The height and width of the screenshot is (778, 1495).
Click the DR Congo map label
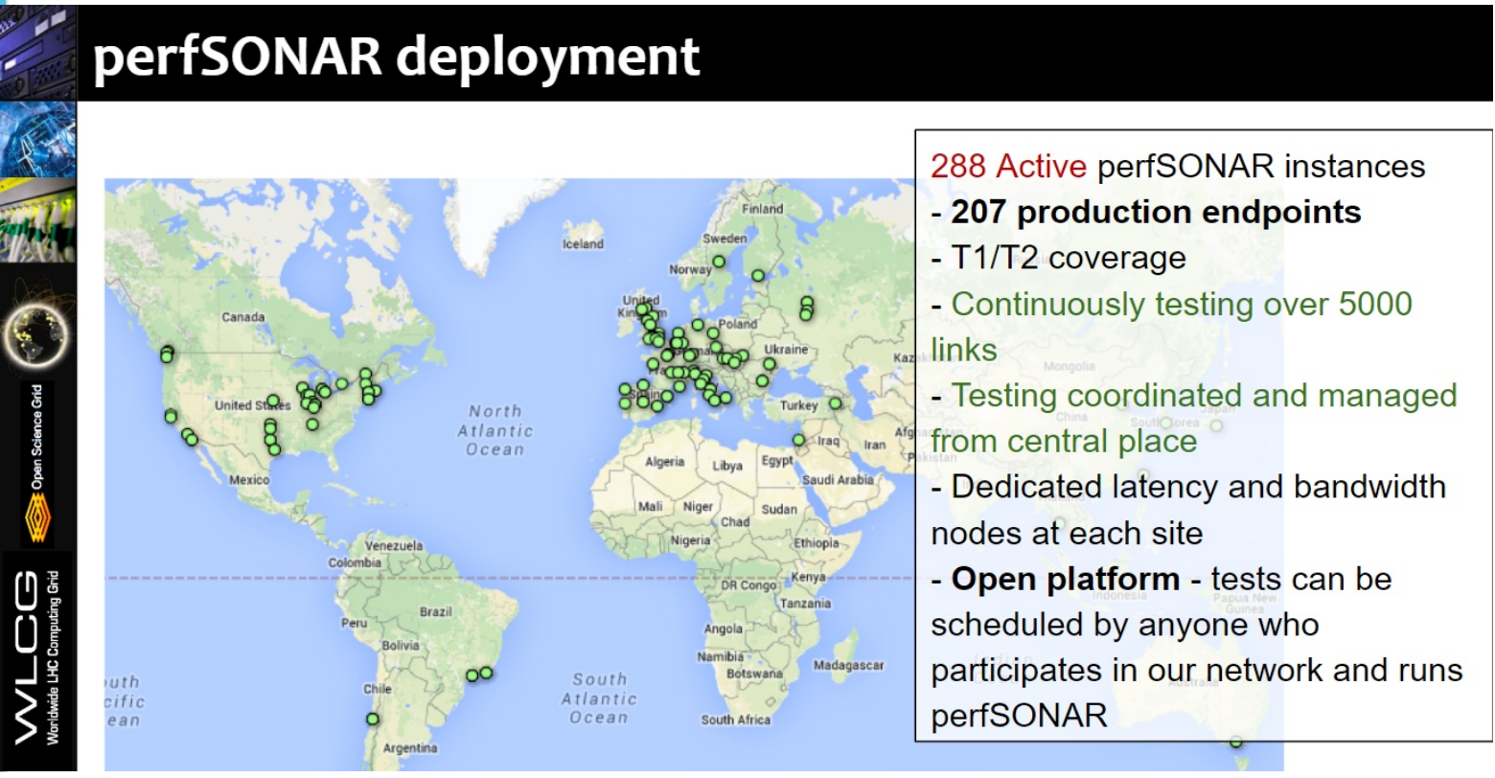749,585
